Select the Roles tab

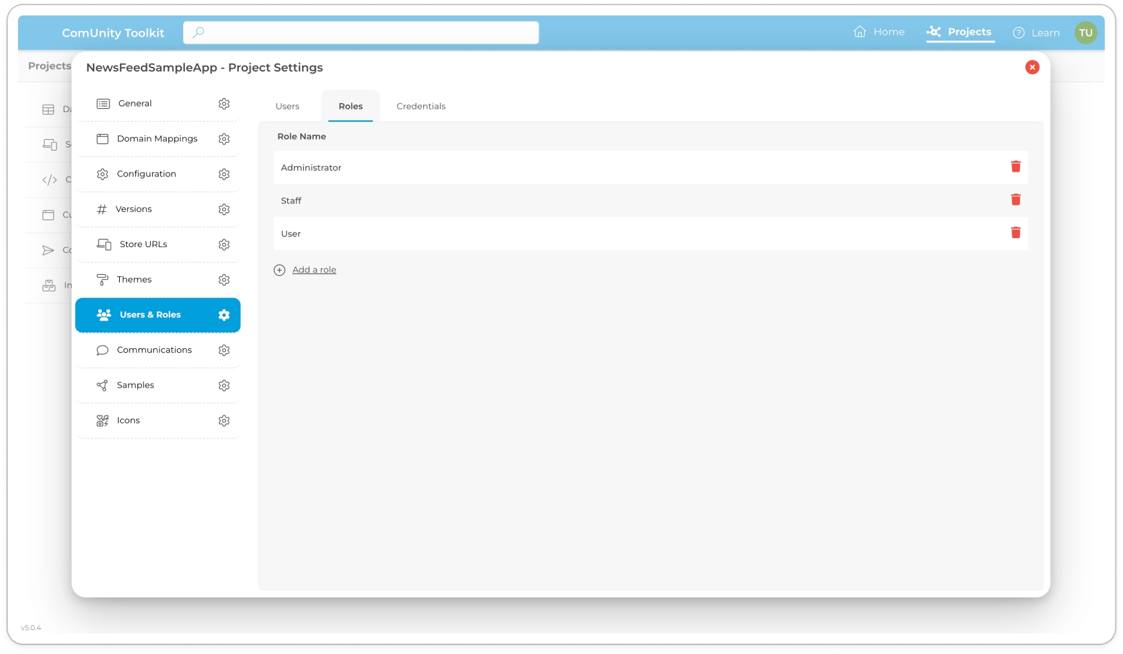350,106
